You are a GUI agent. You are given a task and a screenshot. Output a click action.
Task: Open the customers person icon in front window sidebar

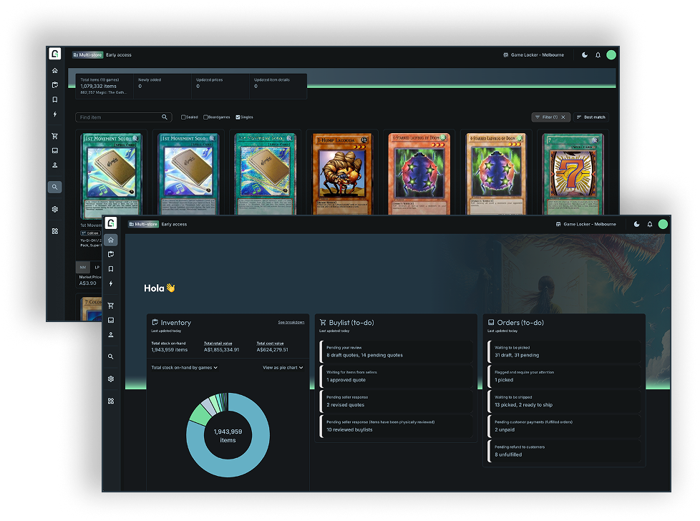pyautogui.click(x=111, y=335)
